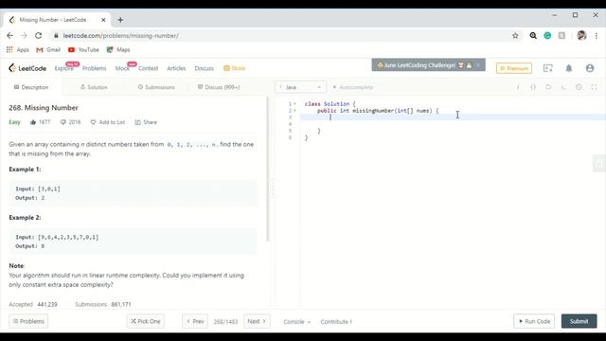
Task: Click the curly braces format icon
Action: click(533, 87)
